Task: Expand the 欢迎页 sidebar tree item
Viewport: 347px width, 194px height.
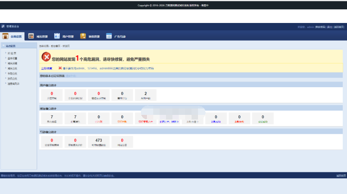Action: point(6,53)
